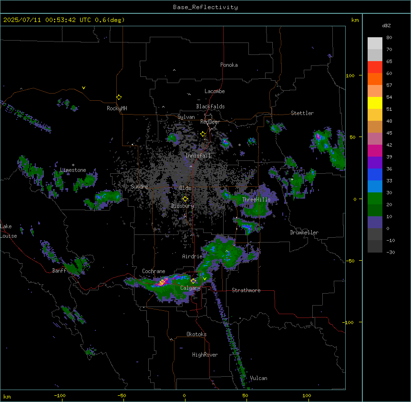Select the light gray 70-80 dBZ swatch
Viewport: 411px width, 402px height.
coord(375,43)
